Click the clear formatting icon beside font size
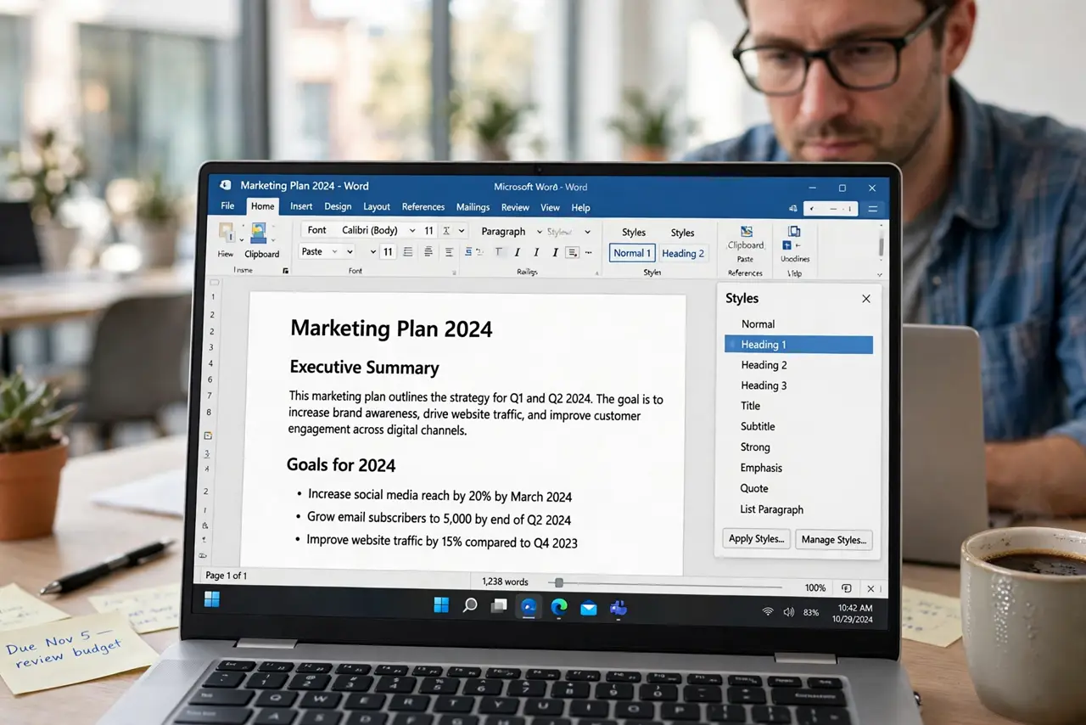 coord(446,231)
